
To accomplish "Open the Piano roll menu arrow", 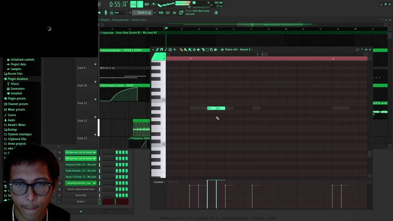I will pos(153,49).
